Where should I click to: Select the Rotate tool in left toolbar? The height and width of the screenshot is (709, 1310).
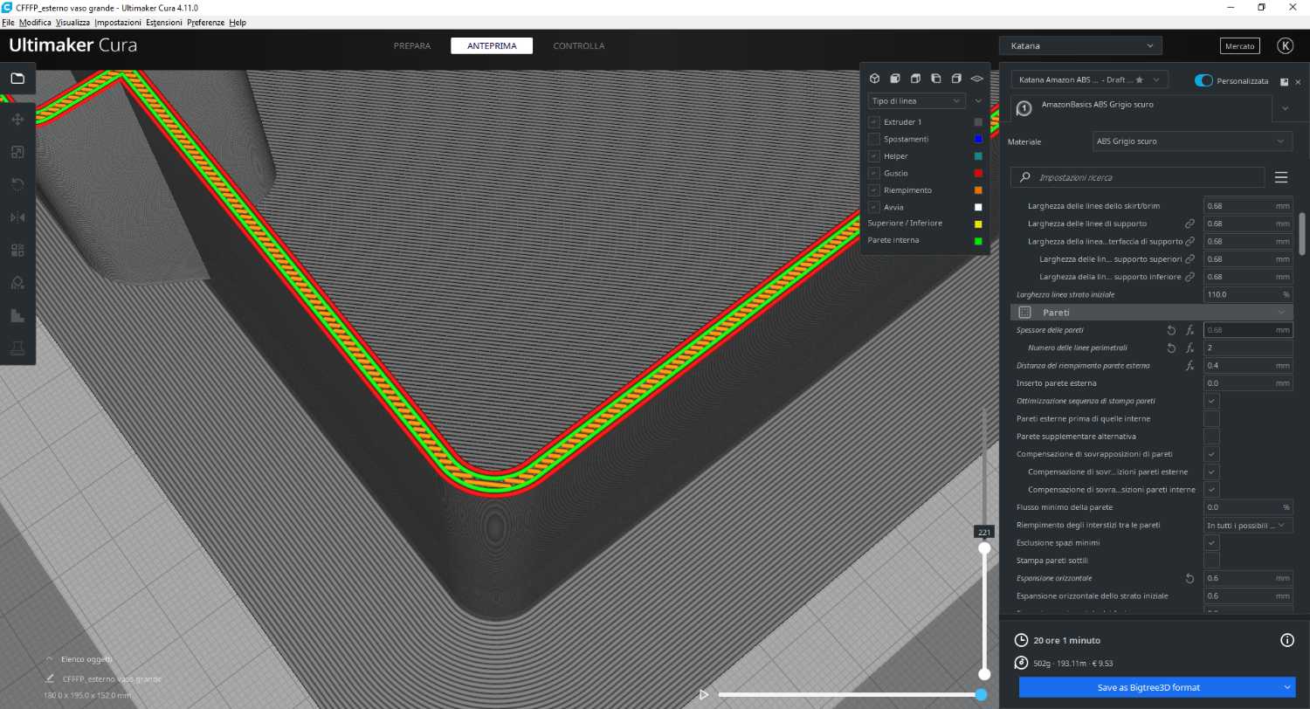[17, 184]
